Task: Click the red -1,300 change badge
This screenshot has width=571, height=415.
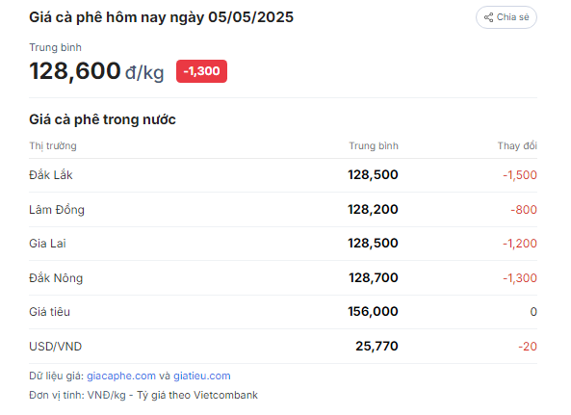Action: pyautogui.click(x=201, y=71)
